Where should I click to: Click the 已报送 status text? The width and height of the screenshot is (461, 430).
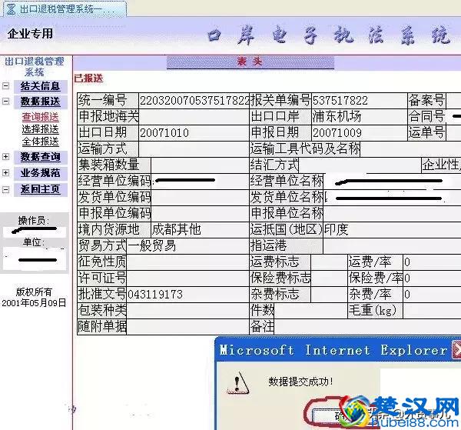coord(88,78)
